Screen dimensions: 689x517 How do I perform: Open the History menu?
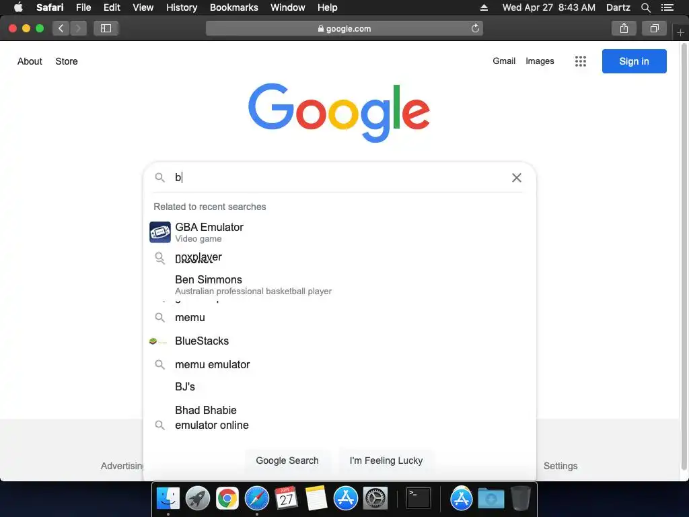click(182, 7)
